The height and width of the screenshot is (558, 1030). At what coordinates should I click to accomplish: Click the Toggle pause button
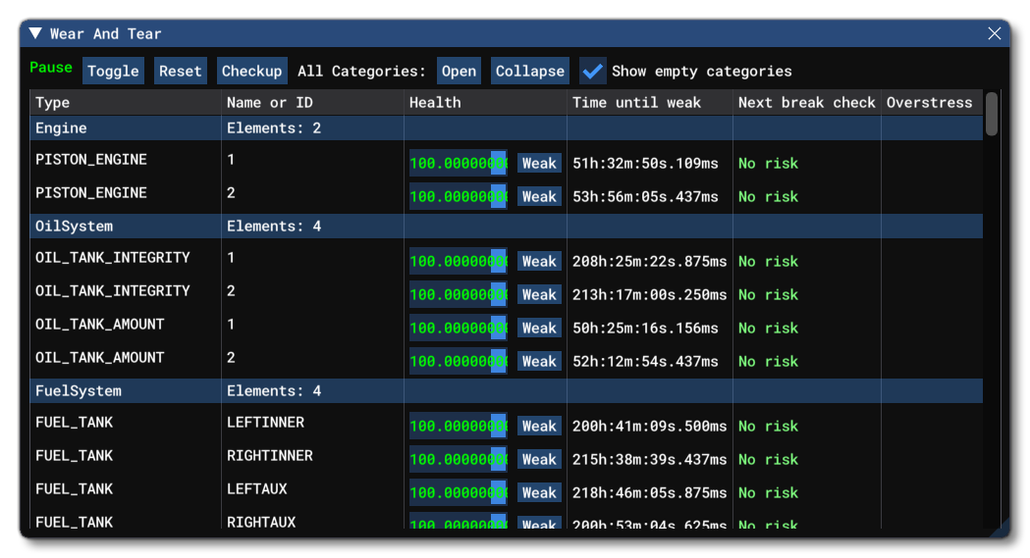coord(113,71)
